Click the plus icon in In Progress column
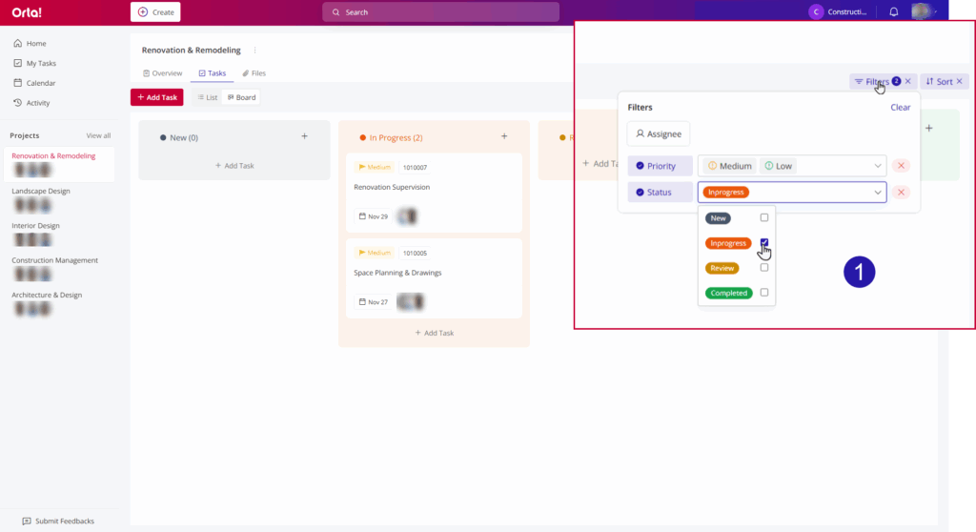This screenshot has width=976, height=532. click(504, 136)
